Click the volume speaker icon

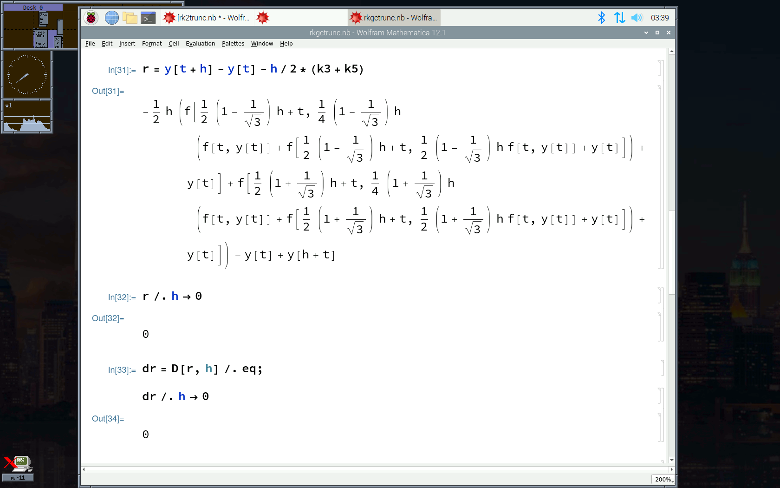coord(637,18)
